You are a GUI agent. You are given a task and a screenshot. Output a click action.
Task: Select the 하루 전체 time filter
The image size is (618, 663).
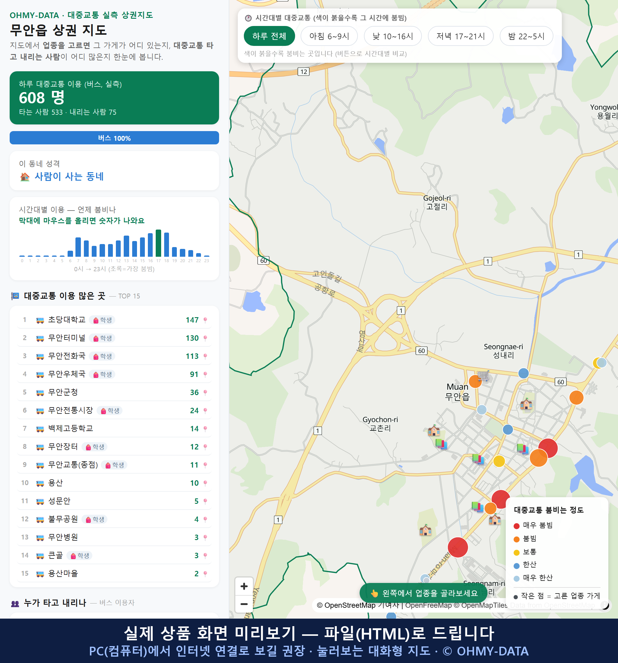269,36
